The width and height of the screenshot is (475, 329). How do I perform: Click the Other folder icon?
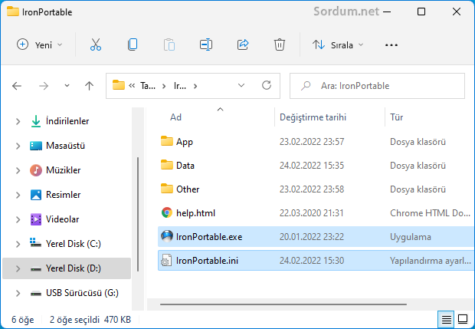pos(166,189)
